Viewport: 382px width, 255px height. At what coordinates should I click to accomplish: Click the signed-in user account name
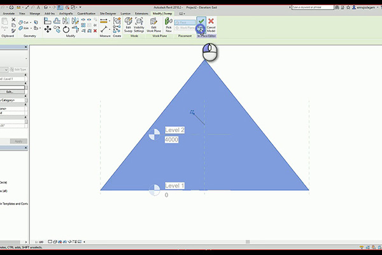365,7
